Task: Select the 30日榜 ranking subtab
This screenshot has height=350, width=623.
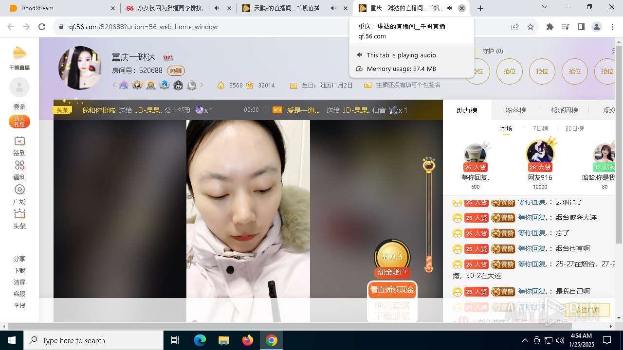Action: pyautogui.click(x=574, y=129)
